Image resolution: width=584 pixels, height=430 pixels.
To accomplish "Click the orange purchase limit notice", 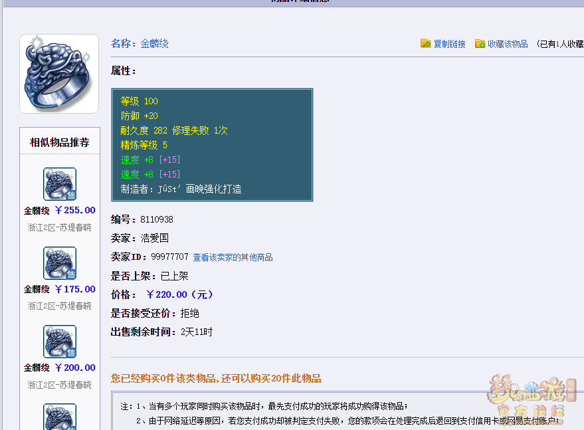I will tap(216, 379).
